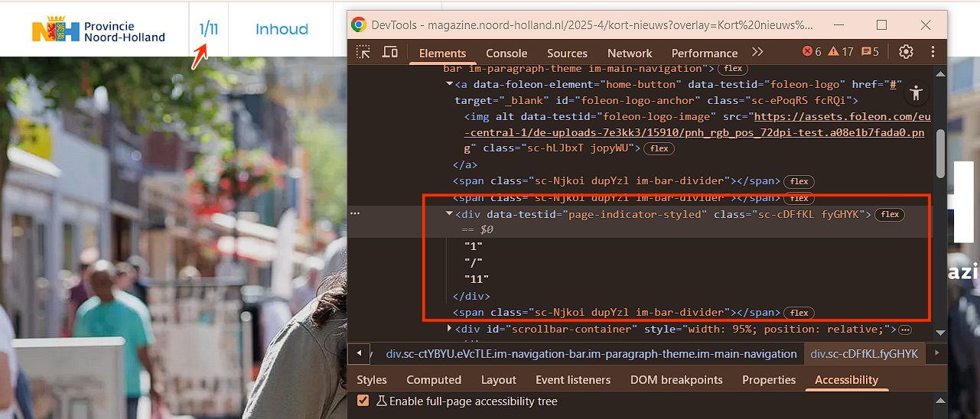The height and width of the screenshot is (419, 980).
Task: Open the Computed styles tab
Action: 434,380
